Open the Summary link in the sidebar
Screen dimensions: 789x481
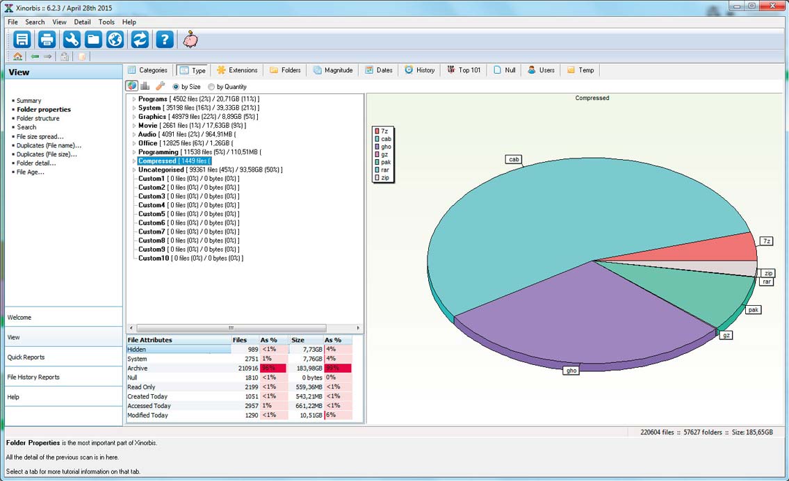pyautogui.click(x=29, y=101)
